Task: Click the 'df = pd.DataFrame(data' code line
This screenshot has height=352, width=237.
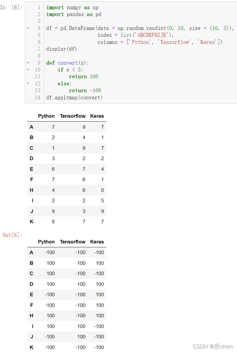Action: coord(140,28)
